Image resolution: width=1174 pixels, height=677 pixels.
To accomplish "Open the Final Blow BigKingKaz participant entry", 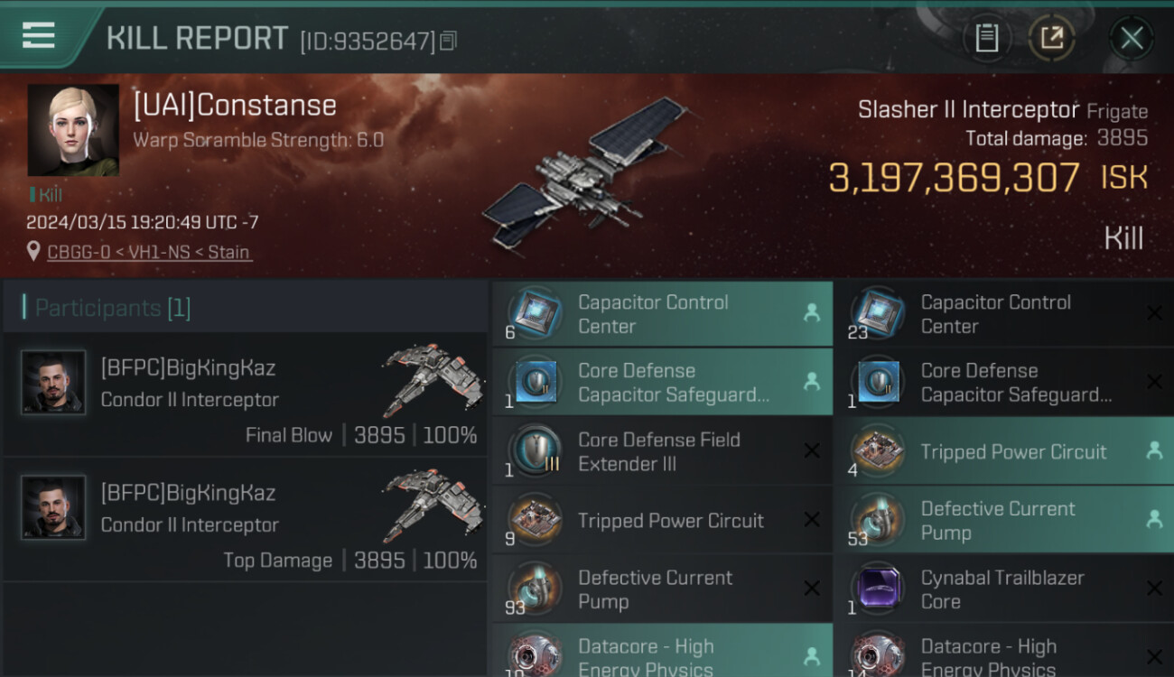I will point(246,394).
